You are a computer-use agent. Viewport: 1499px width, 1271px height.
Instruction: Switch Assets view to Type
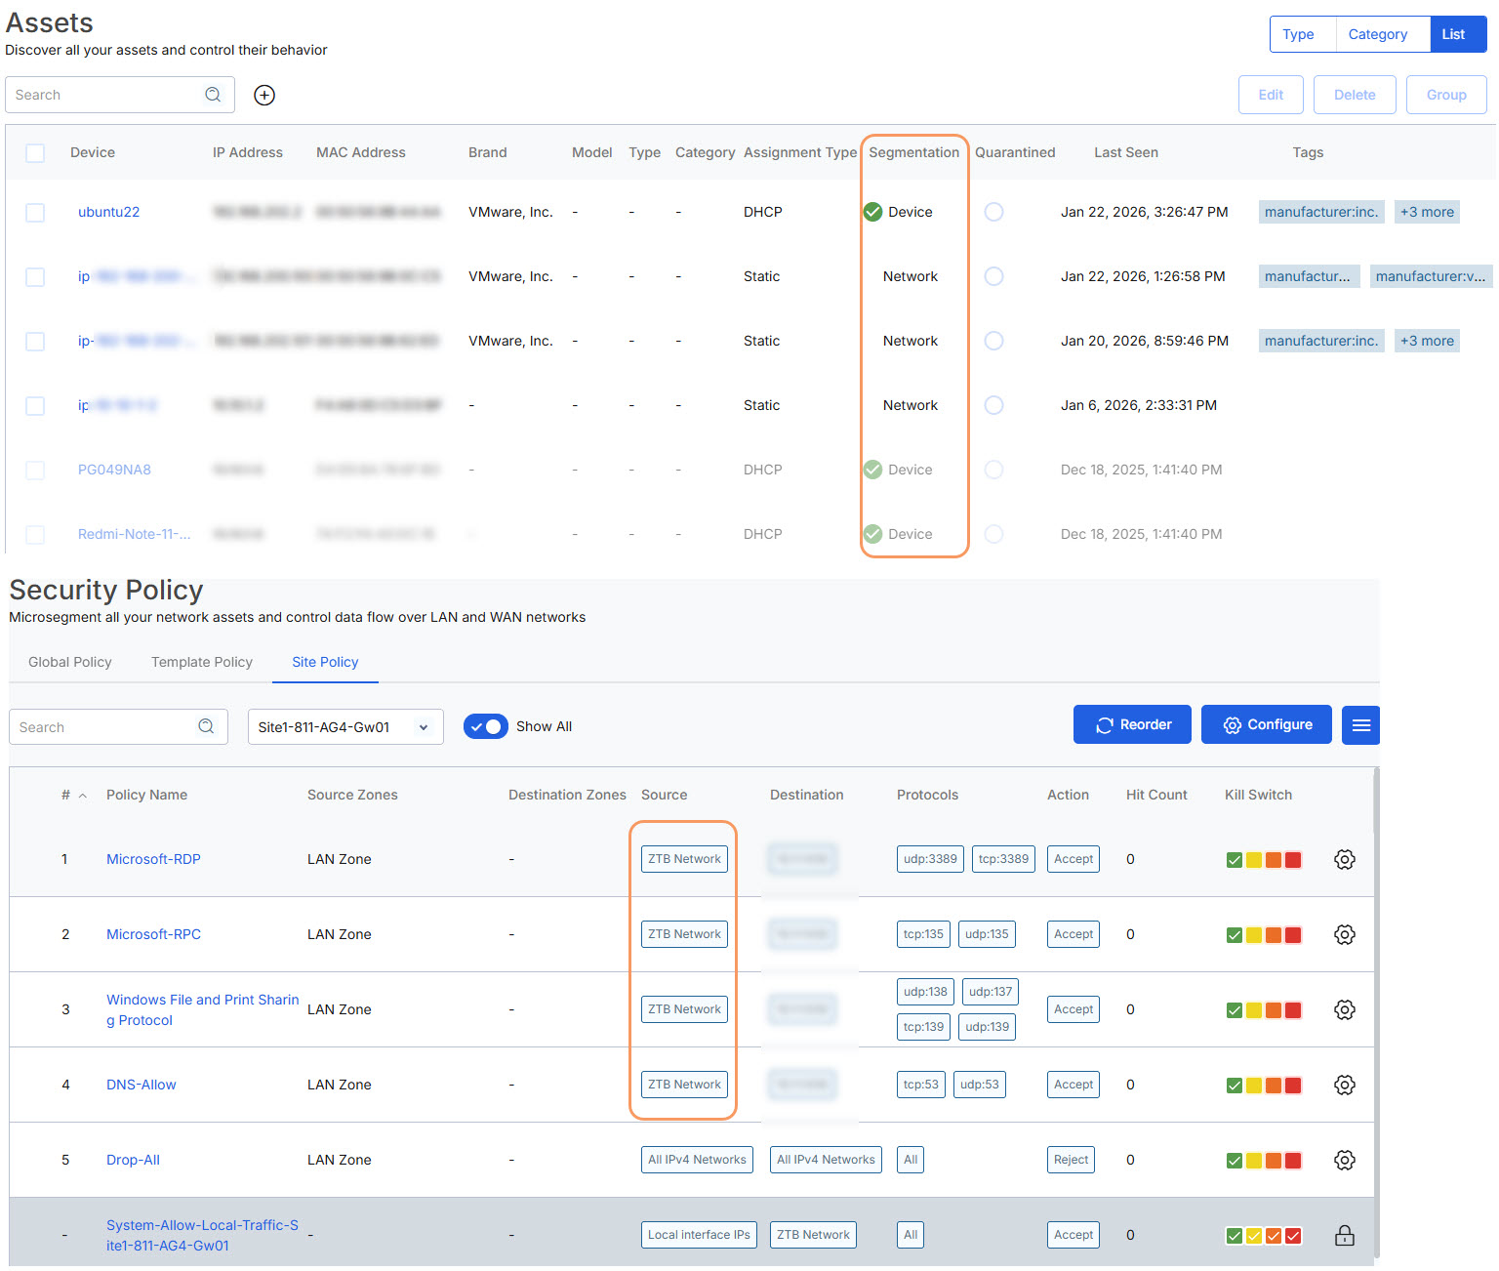tap(1302, 34)
